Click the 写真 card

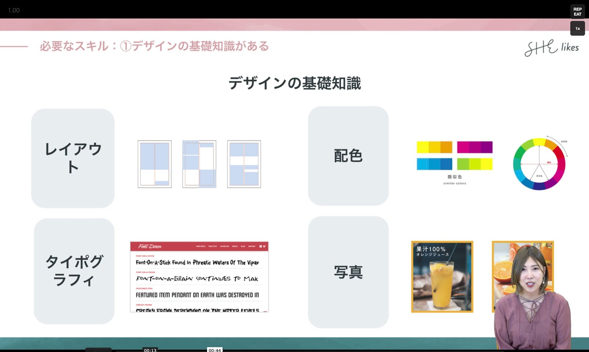click(x=348, y=272)
